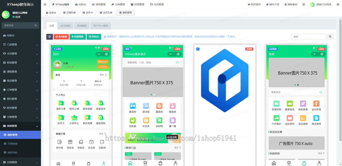The width and height of the screenshot is (342, 166).
Task: Click the 运动器械 icon in the mall template
Action: [303, 118]
